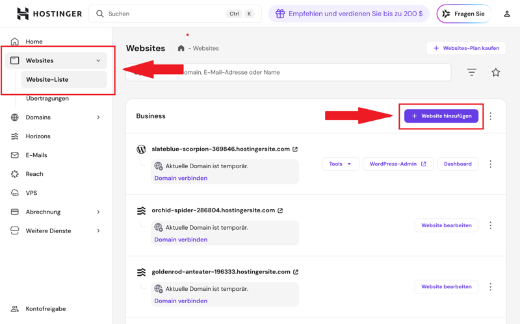Open the user account profile icon
The width and height of the screenshot is (520, 324).
pyautogui.click(x=507, y=14)
